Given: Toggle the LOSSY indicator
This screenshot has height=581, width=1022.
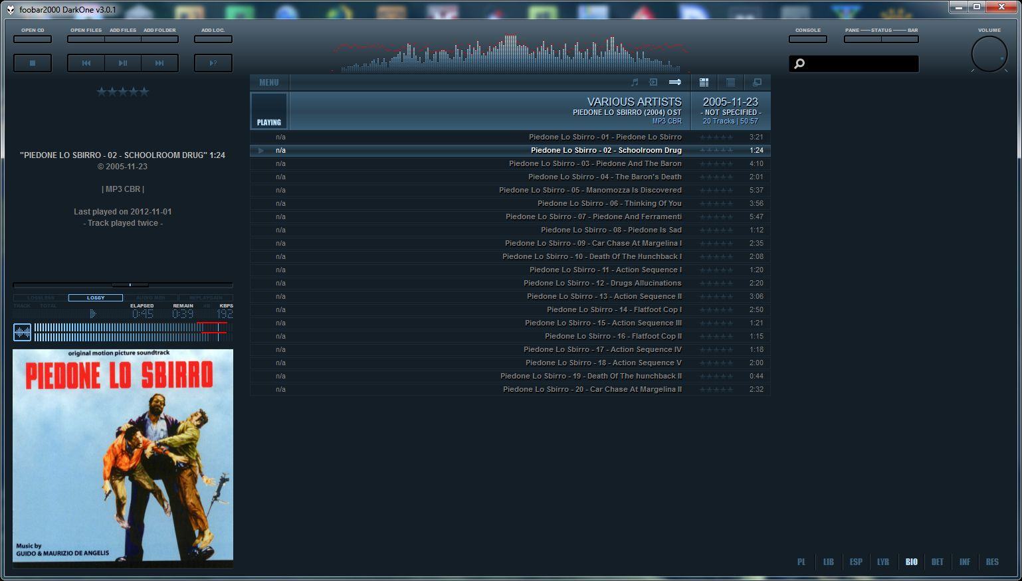Looking at the screenshot, I should [x=96, y=297].
